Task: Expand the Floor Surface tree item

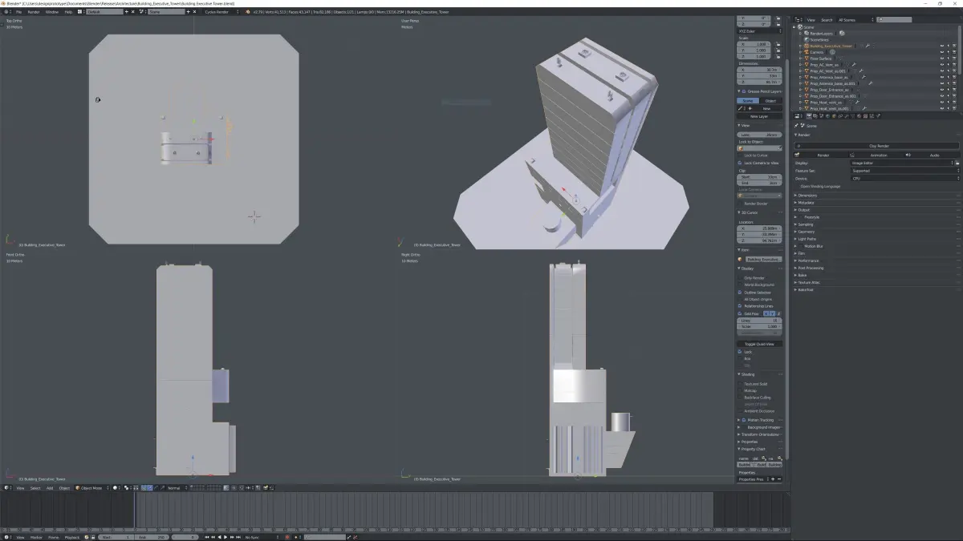Action: pyautogui.click(x=800, y=59)
